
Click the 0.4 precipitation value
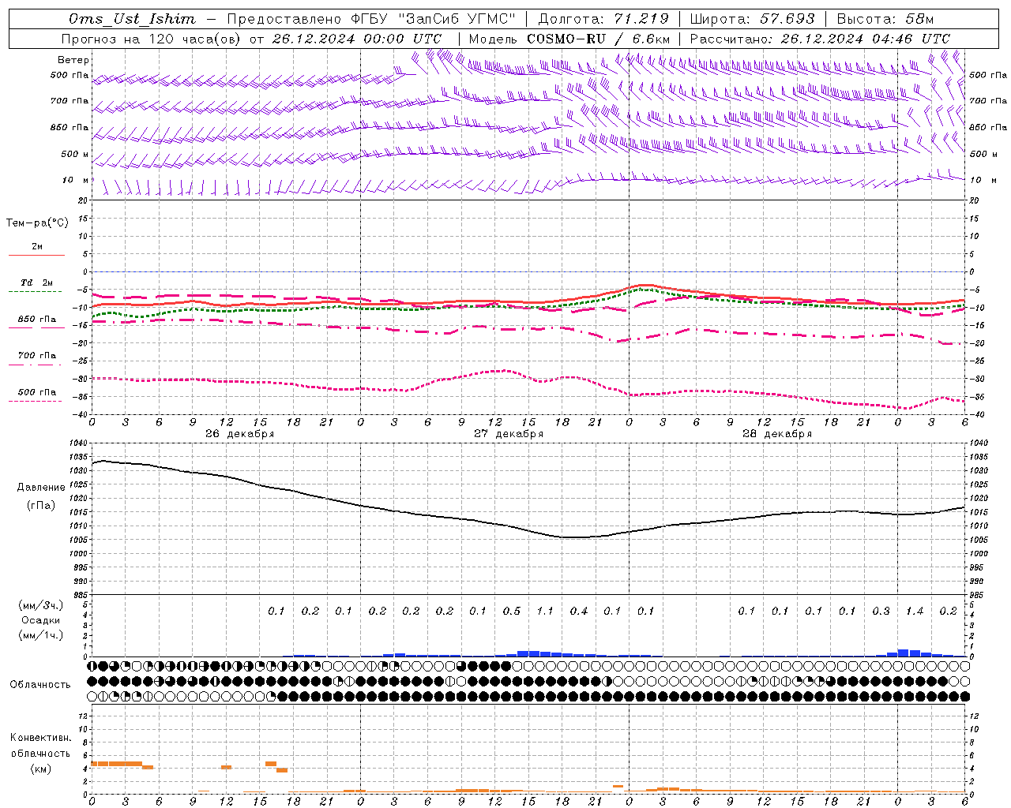point(579,612)
